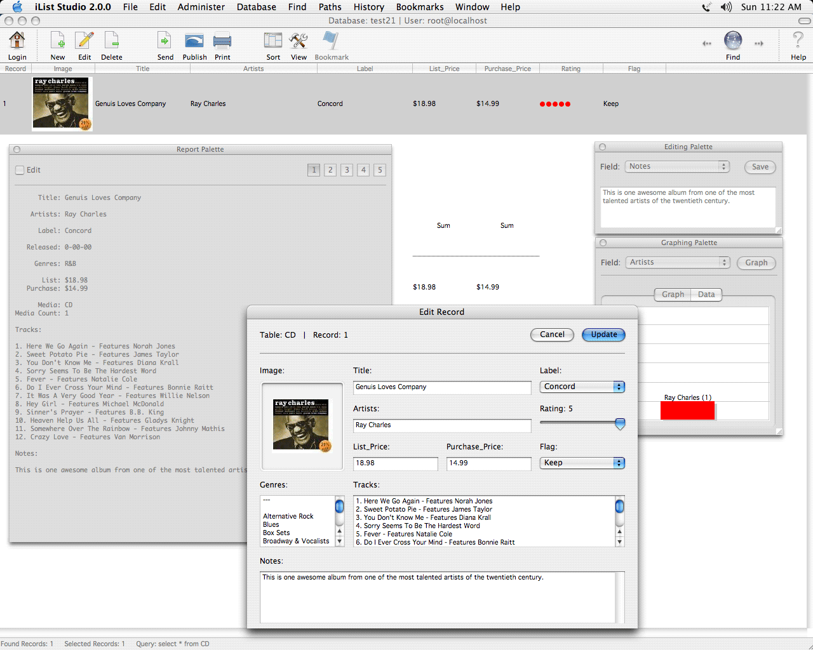The image size is (813, 650).
Task: Enable the Edit checkbox in Report Palette
Action: (20, 170)
